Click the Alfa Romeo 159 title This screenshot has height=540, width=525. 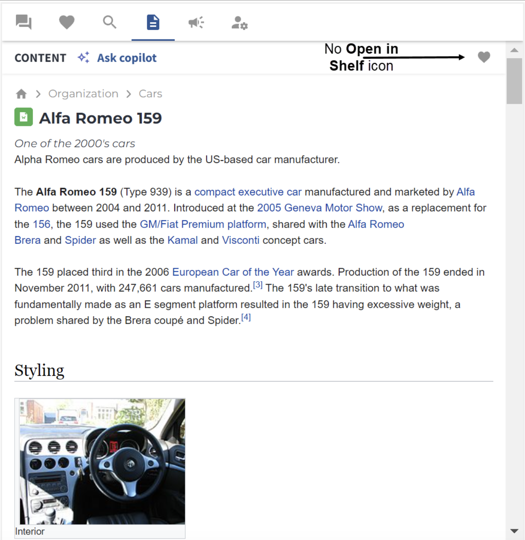tap(100, 118)
